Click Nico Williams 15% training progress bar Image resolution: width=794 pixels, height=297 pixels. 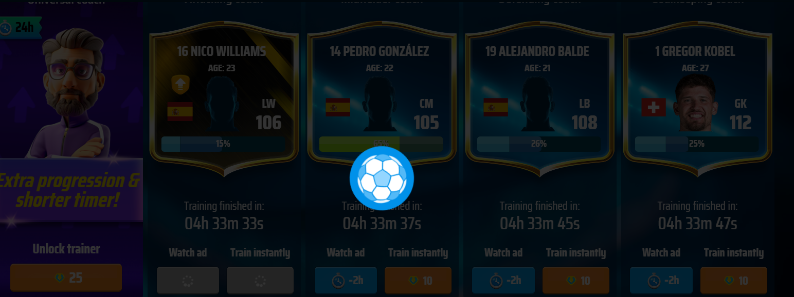click(x=223, y=144)
